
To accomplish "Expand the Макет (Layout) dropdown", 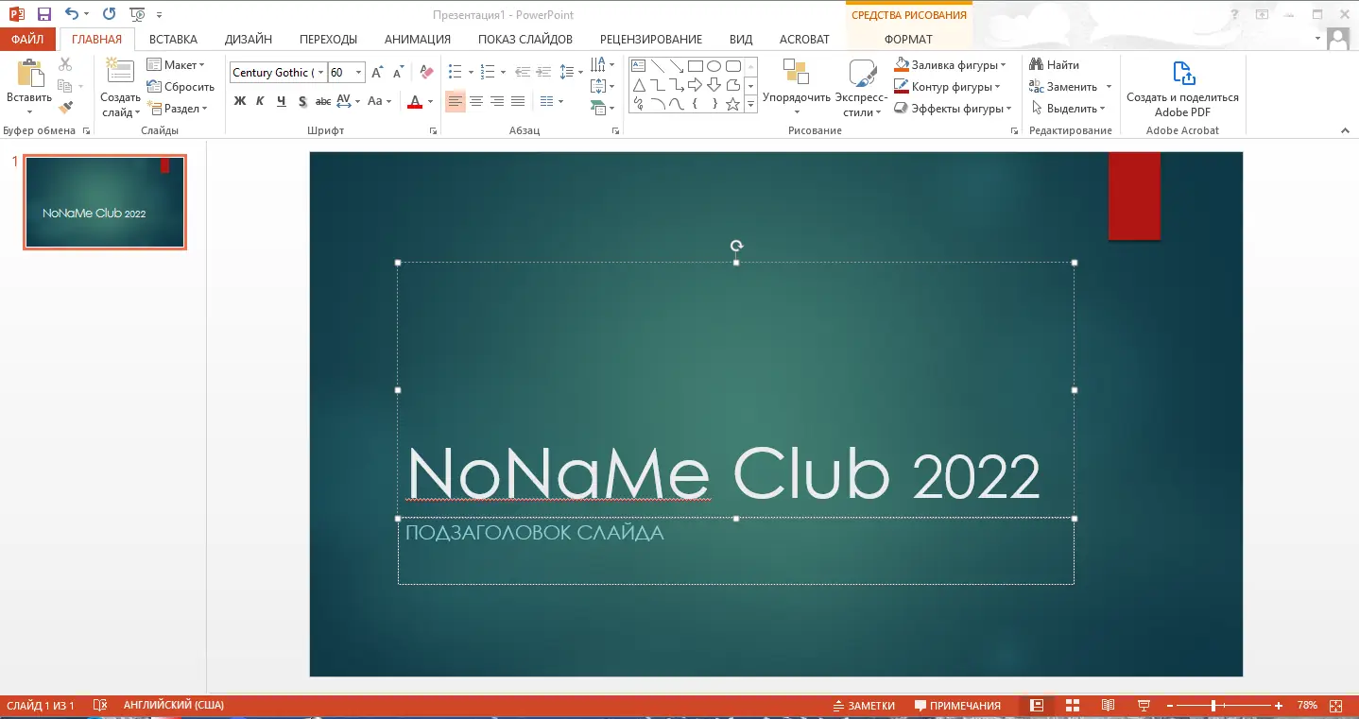I will click(177, 64).
